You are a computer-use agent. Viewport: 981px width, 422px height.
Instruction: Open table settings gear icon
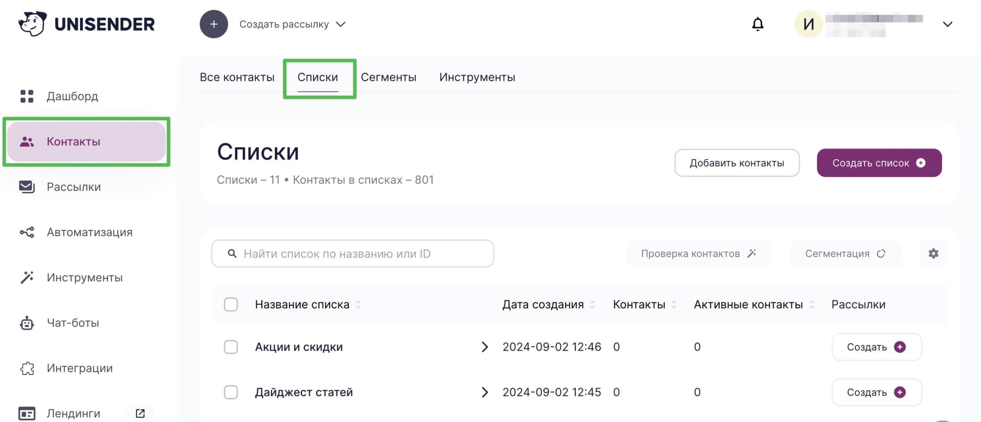point(933,254)
